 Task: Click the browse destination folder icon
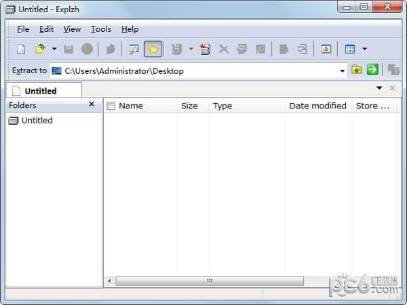357,70
